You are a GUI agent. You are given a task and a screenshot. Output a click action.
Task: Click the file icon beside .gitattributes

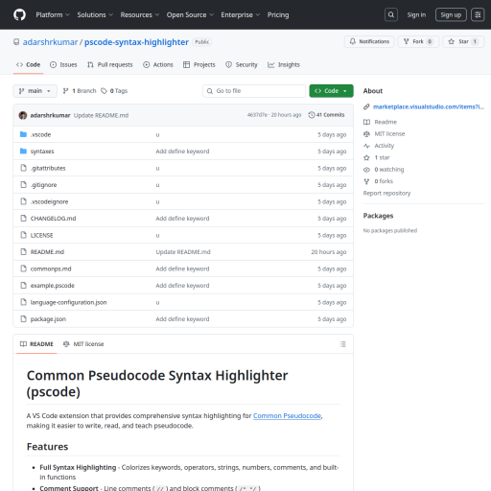23,168
